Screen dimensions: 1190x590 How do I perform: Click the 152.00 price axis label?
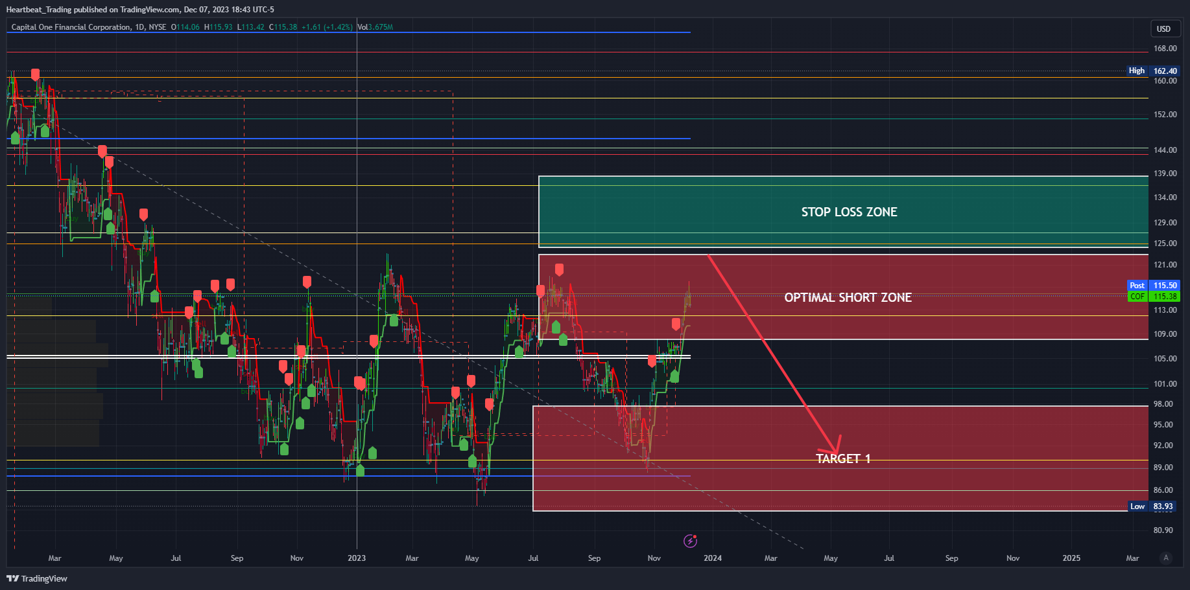pos(1165,115)
